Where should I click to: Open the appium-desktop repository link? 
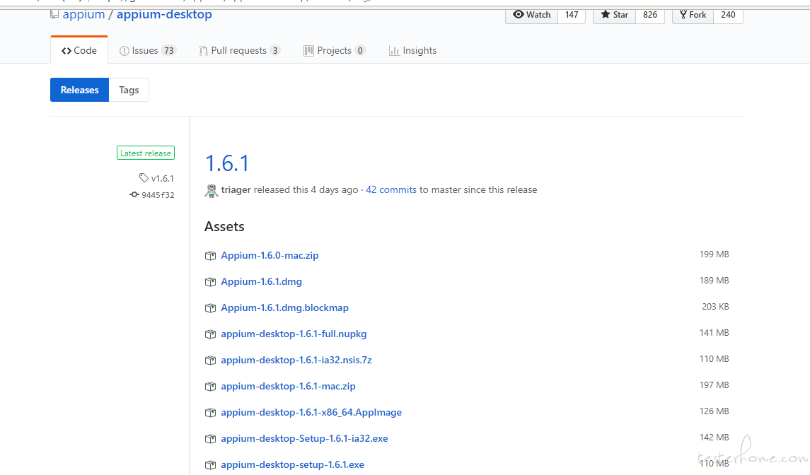tap(164, 14)
